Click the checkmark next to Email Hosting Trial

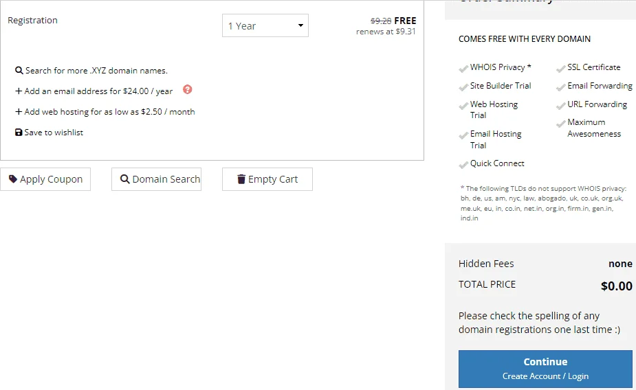(x=463, y=135)
